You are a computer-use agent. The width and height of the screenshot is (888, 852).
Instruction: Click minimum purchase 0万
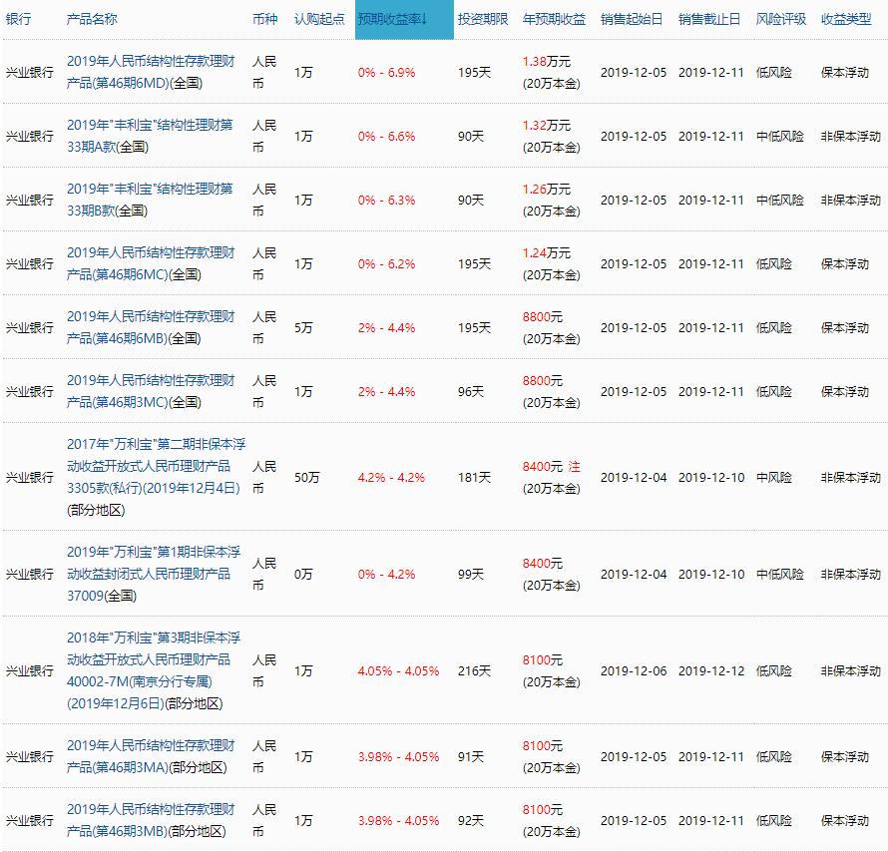click(303, 575)
